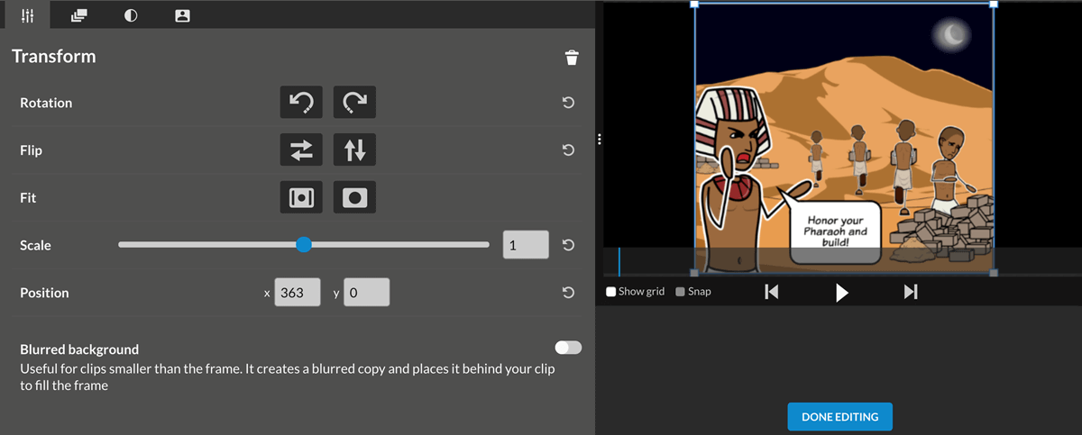Viewport: 1082px width, 435px height.
Task: Rotate clip clockwise
Action: coord(354,103)
